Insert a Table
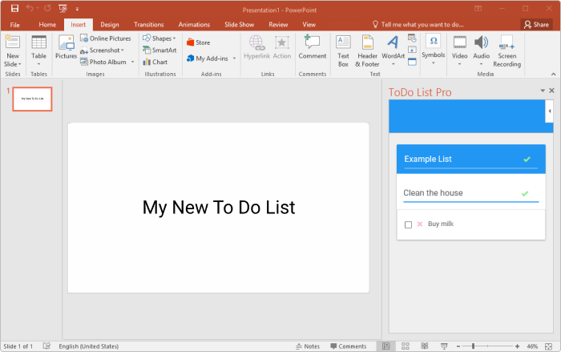Screen dimensions: 561x352 point(38,51)
